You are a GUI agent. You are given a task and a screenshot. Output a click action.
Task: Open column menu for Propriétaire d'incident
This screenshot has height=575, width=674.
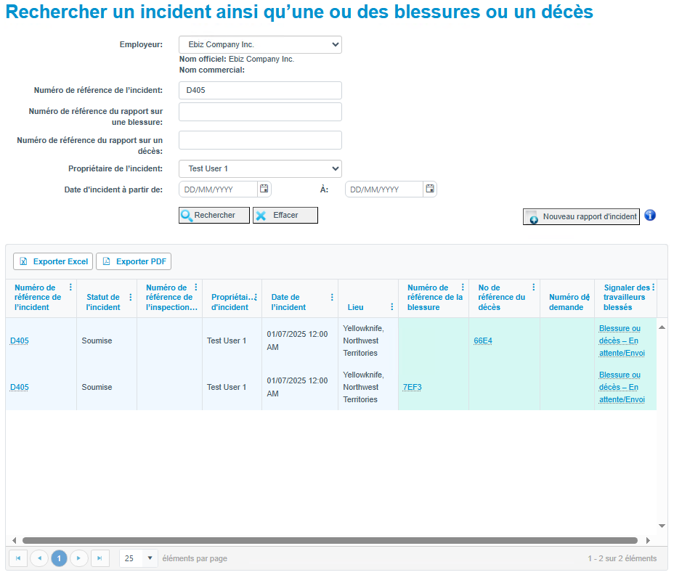[x=256, y=297]
